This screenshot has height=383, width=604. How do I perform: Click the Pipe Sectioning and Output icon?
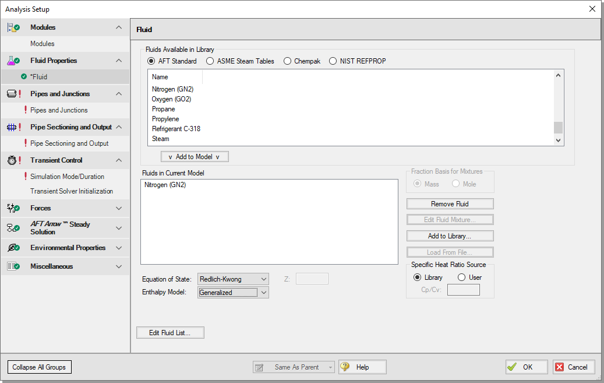pos(13,127)
